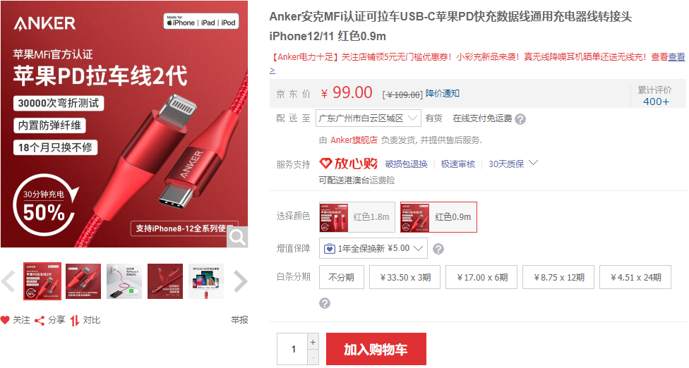Click the heart 关注 follow icon
Image resolution: width=689 pixels, height=368 pixels.
point(5,320)
